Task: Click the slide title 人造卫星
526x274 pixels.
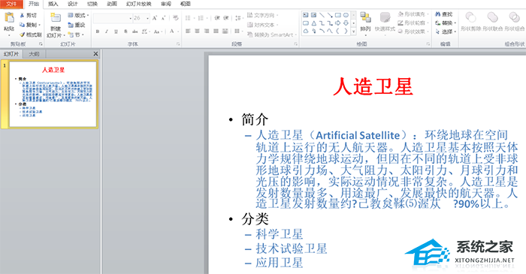Action: pos(373,86)
